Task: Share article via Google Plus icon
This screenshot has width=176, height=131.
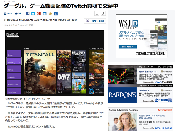Action: pyautogui.click(x=39, y=13)
